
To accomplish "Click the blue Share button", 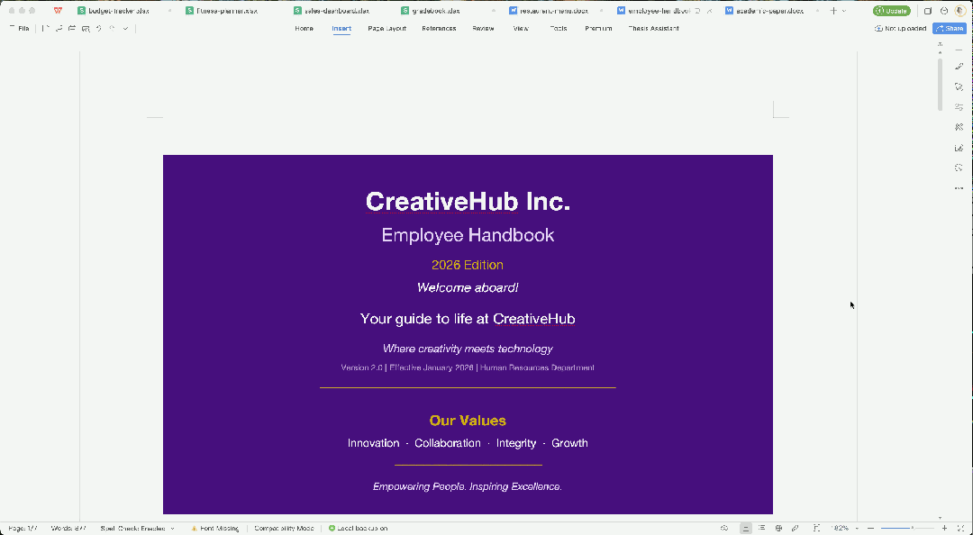I will tap(950, 29).
